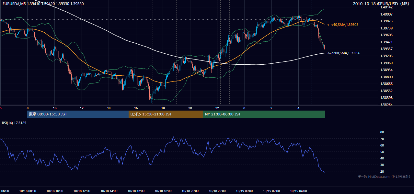
Task: Click RSI axis level 60
Action: tap(382, 145)
